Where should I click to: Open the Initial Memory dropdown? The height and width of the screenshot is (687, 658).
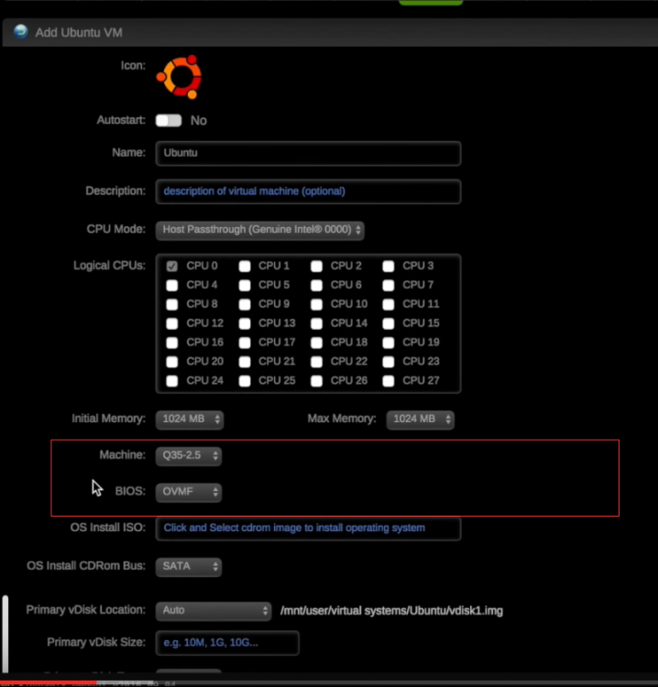click(x=190, y=420)
